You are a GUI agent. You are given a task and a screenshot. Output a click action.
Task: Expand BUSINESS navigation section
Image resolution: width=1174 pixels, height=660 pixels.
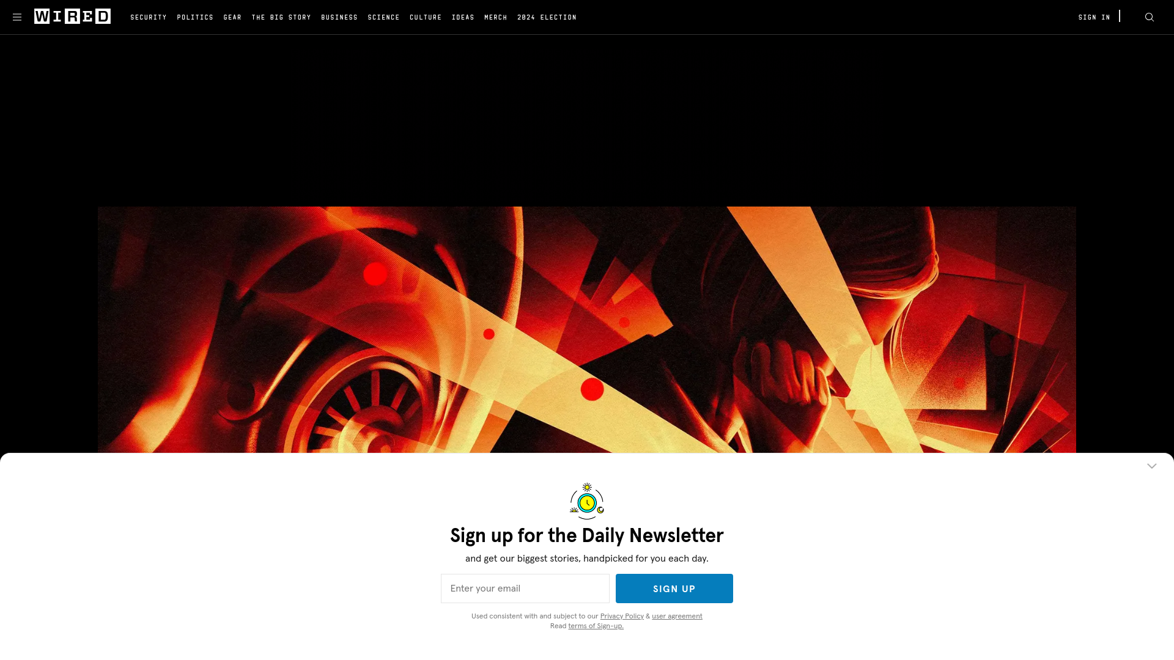tap(339, 17)
